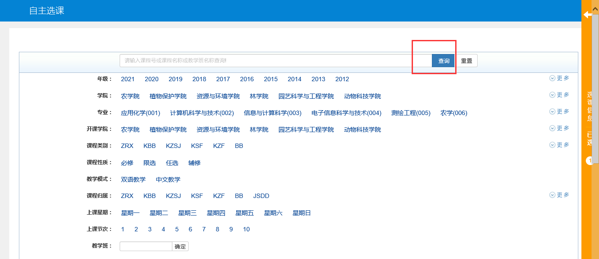Click 确定 button beside 教学班 field
The height and width of the screenshot is (259, 599).
click(x=180, y=247)
